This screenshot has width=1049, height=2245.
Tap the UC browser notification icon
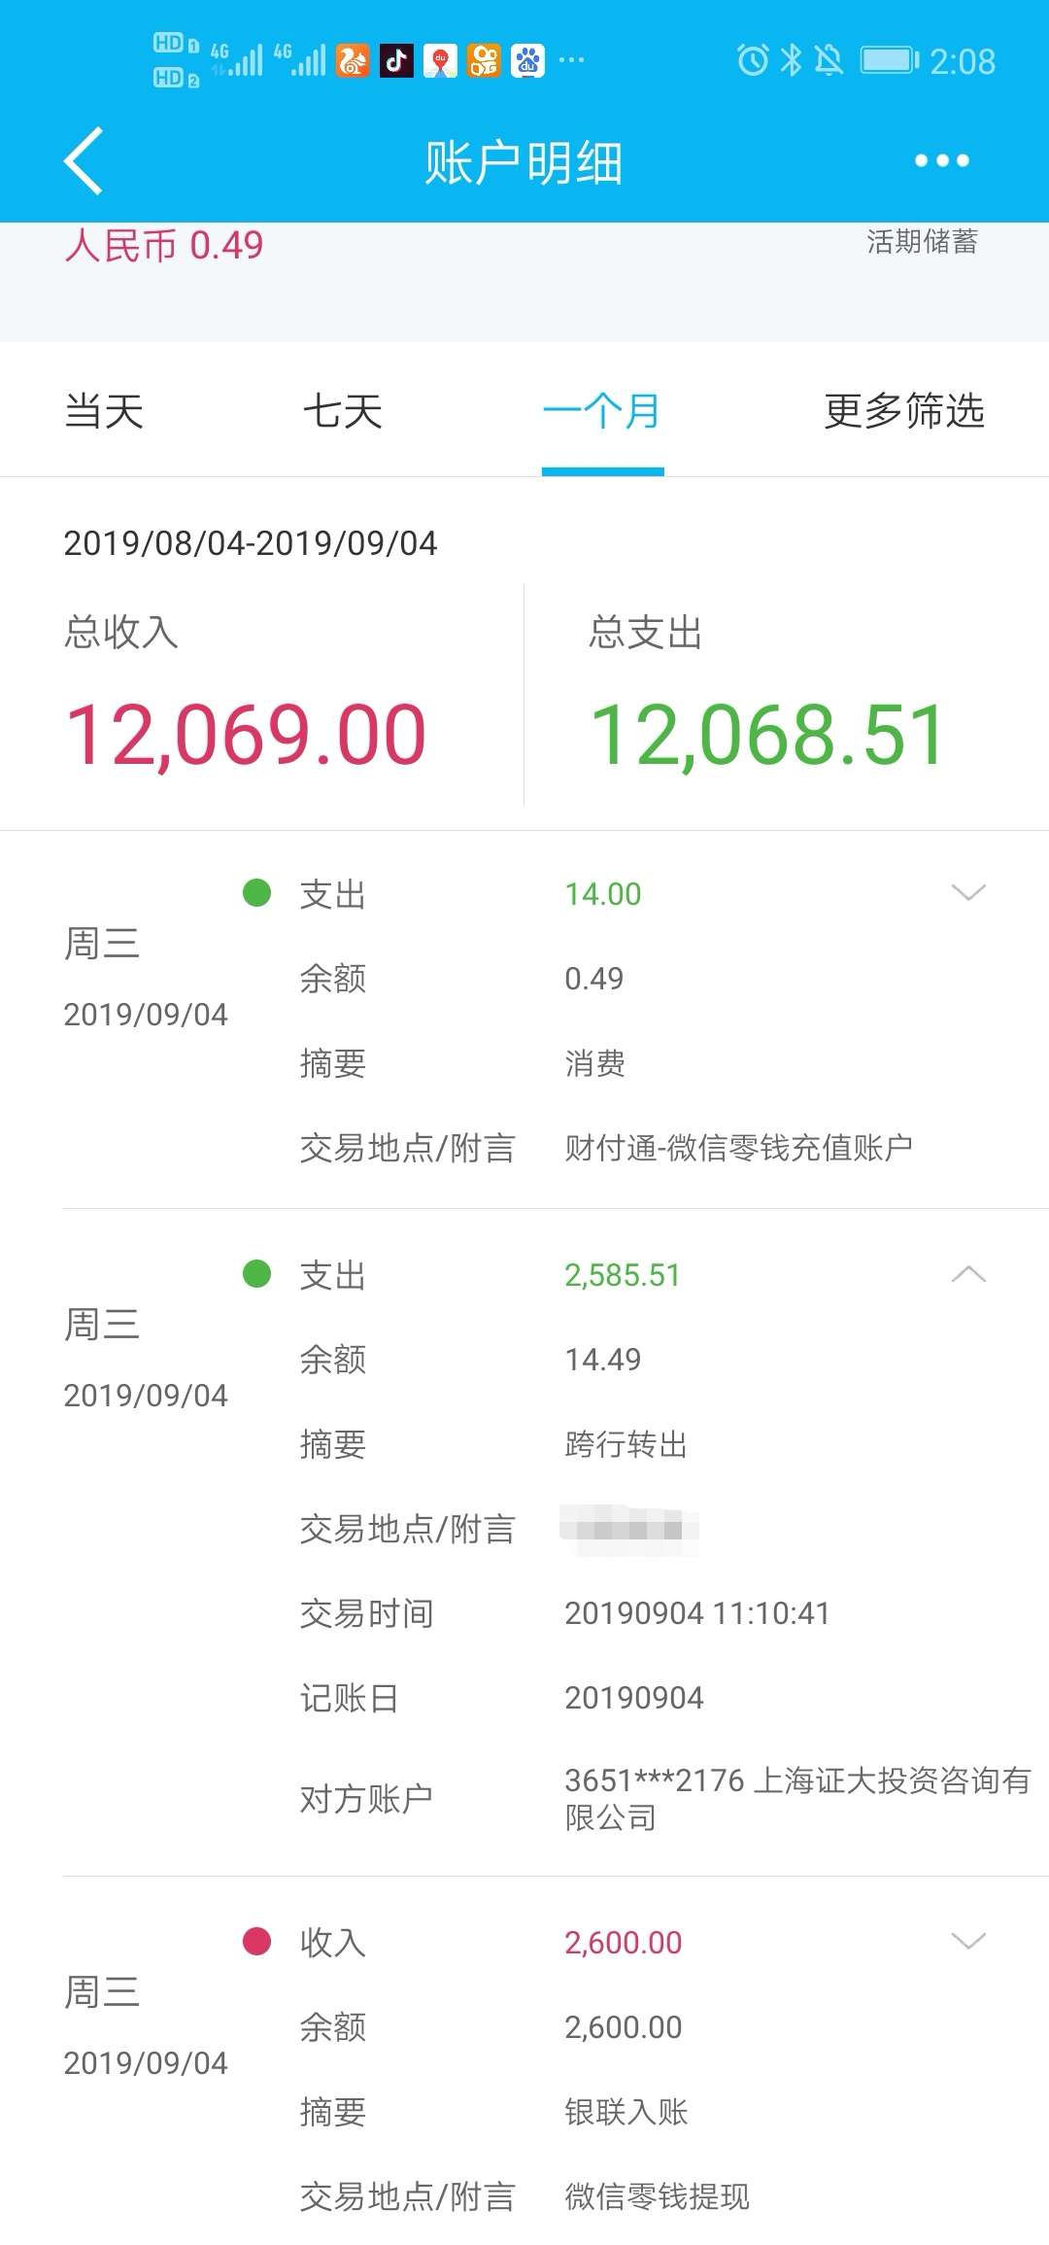(x=353, y=61)
